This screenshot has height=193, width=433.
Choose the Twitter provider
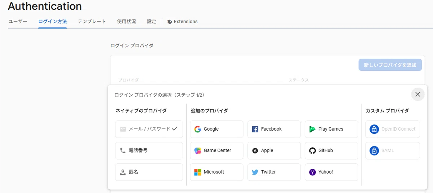pyautogui.click(x=274, y=172)
